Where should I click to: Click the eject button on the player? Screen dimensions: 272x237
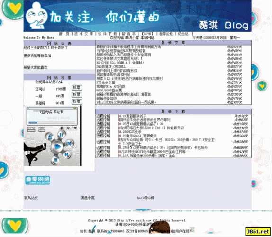coord(50,137)
